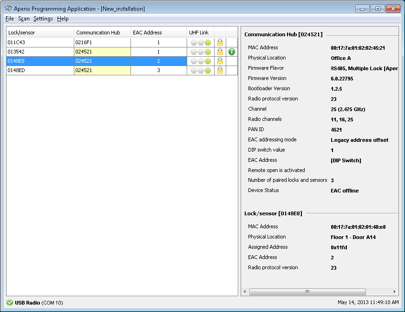405x312 pixels.
Task: Open the Scan menu
Action: (24, 19)
